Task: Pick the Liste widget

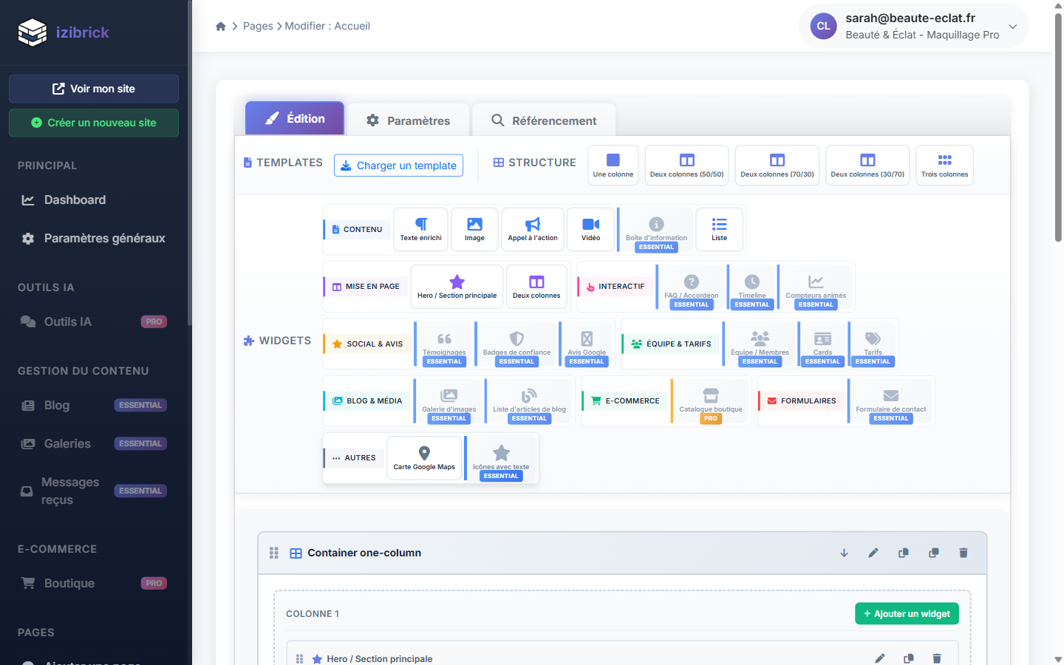Action: tap(720, 229)
